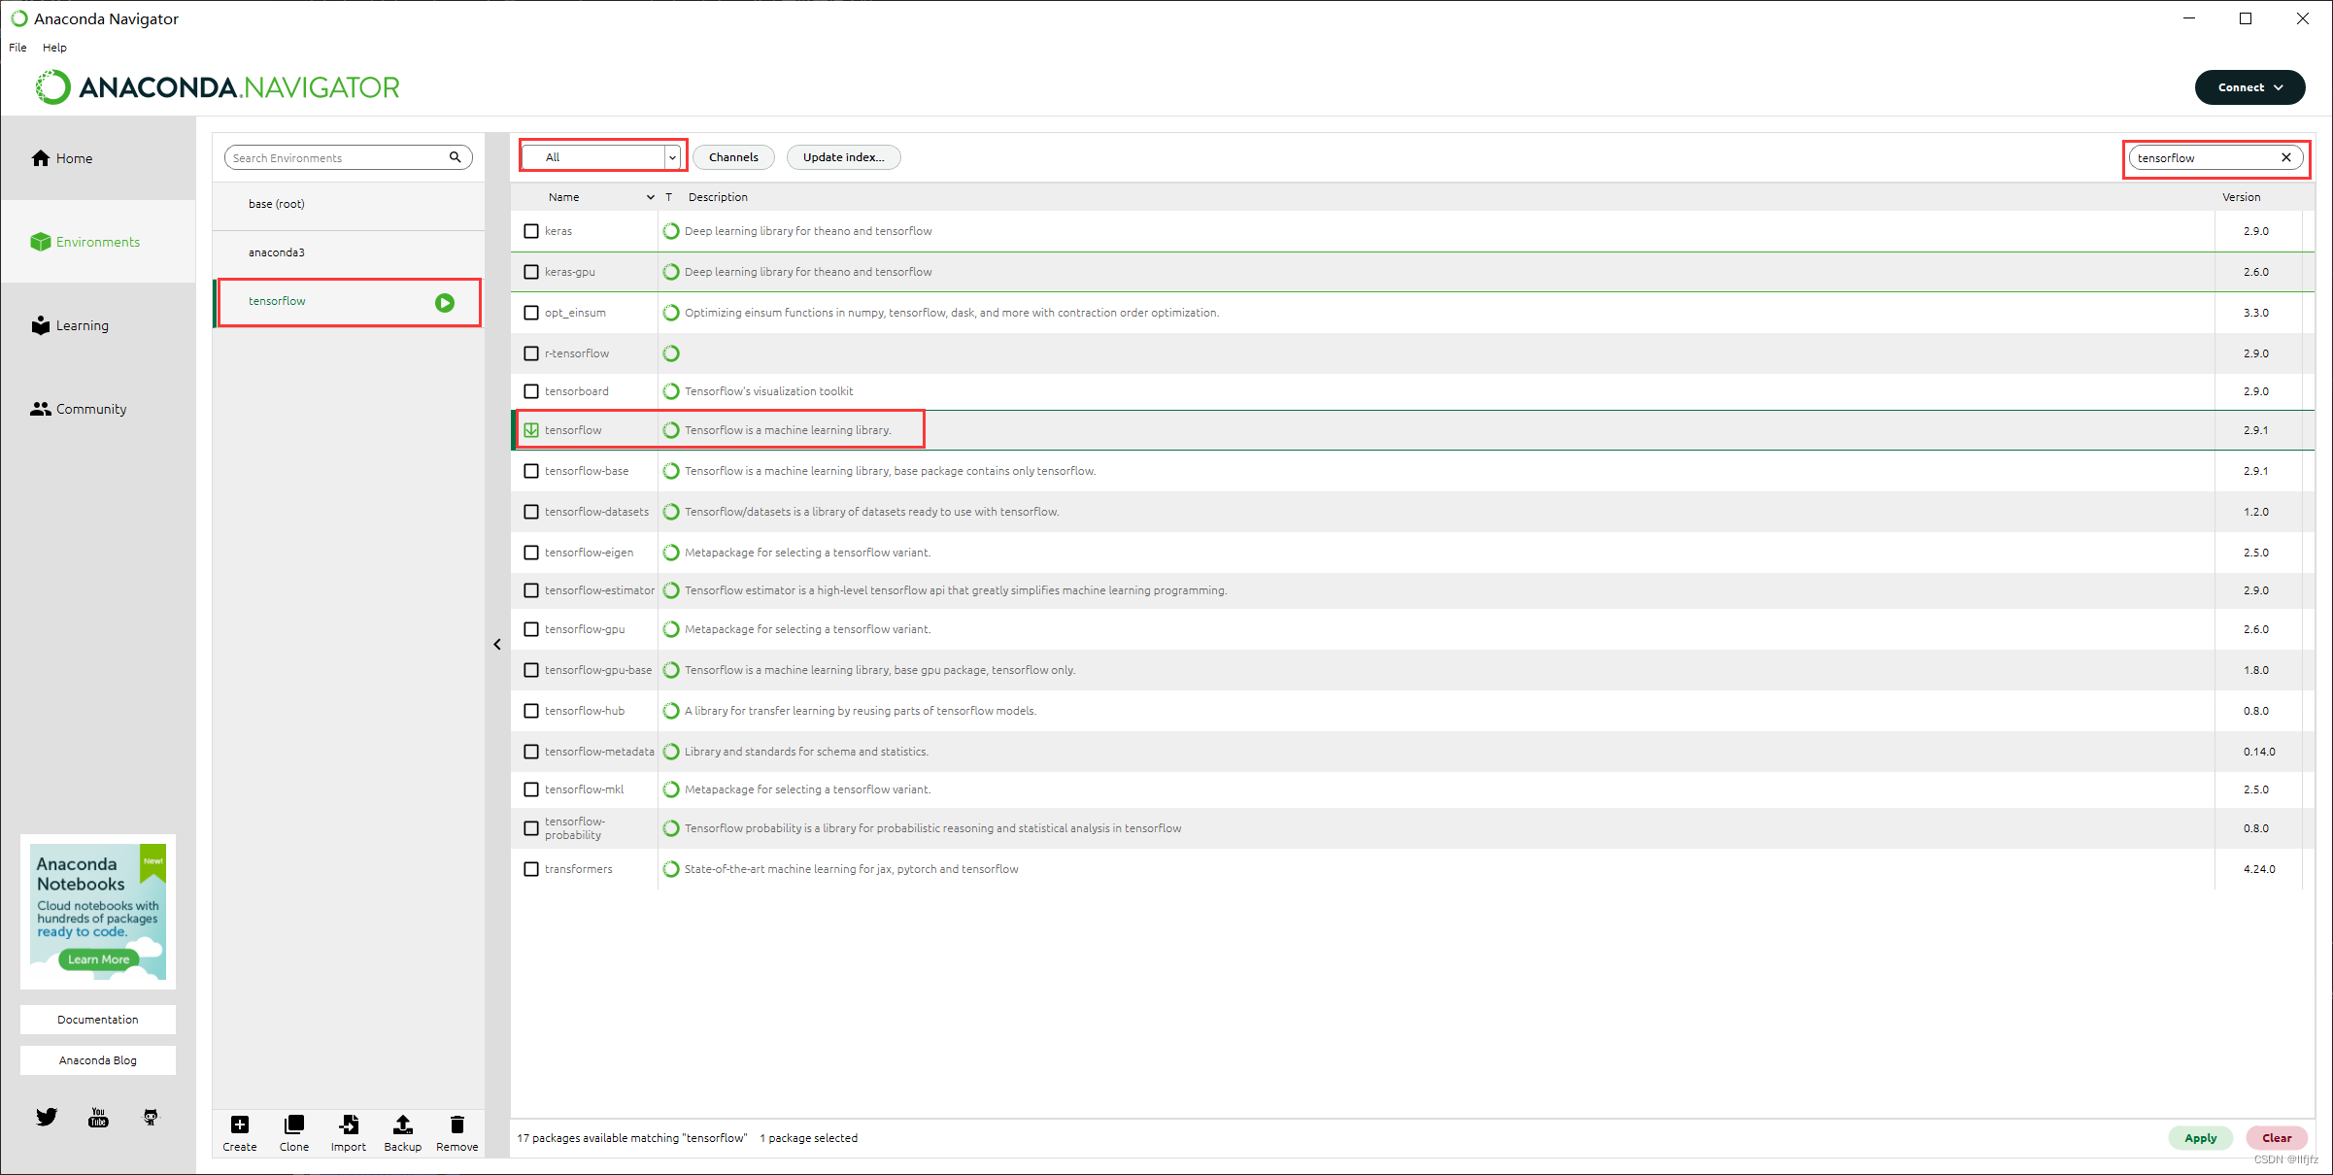The height and width of the screenshot is (1175, 2333).
Task: Check the tensorflow-base package checkbox
Action: [x=531, y=471]
